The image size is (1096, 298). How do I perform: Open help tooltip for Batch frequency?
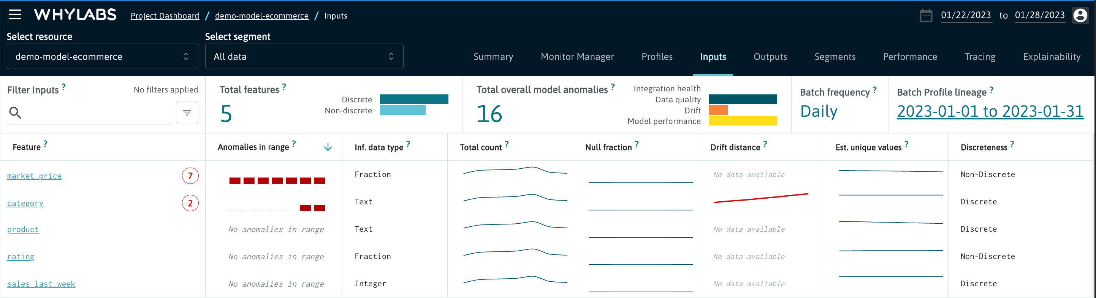(875, 90)
